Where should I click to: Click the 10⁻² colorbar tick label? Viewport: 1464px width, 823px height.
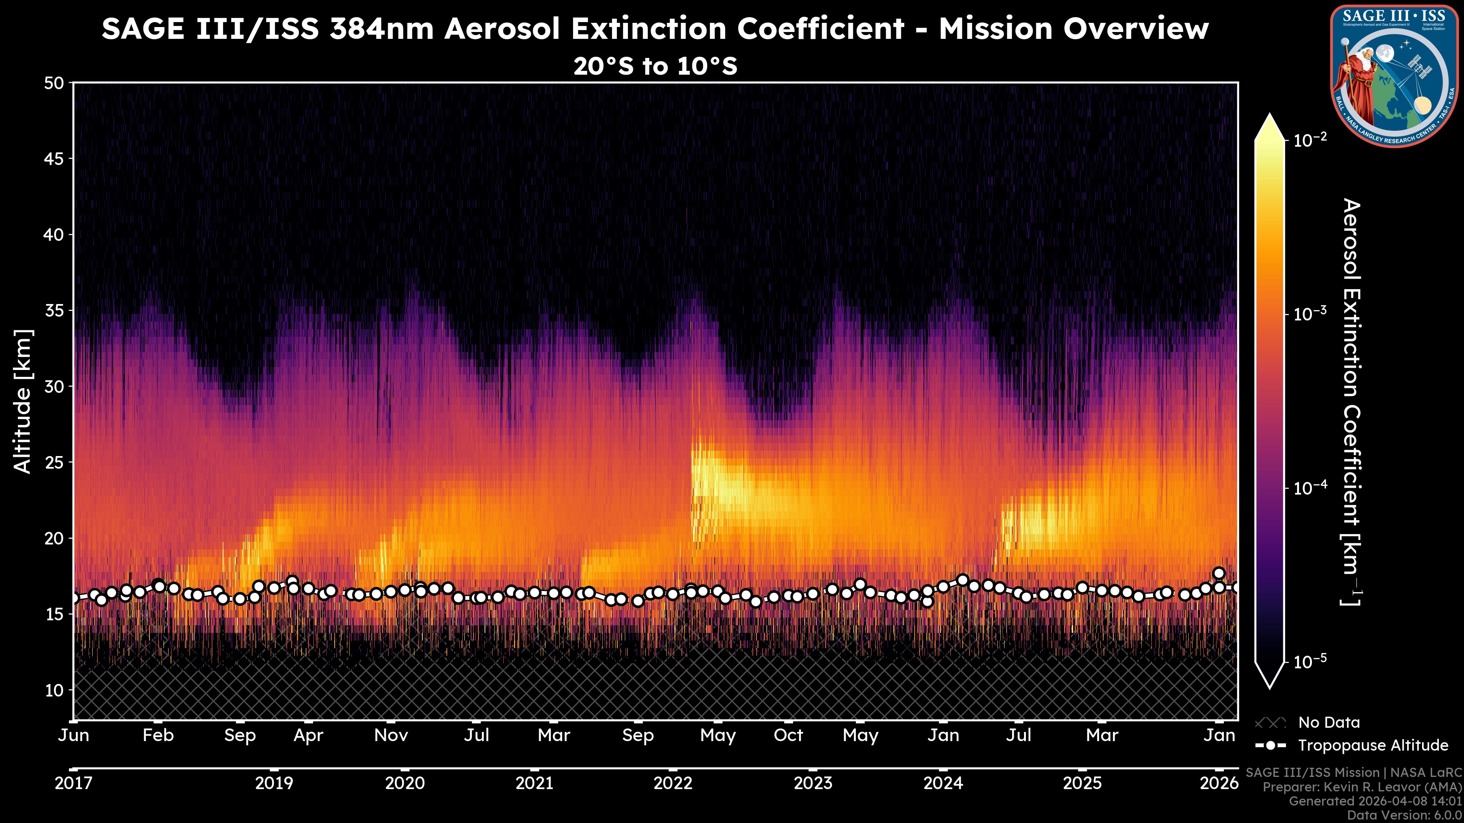(x=1311, y=139)
